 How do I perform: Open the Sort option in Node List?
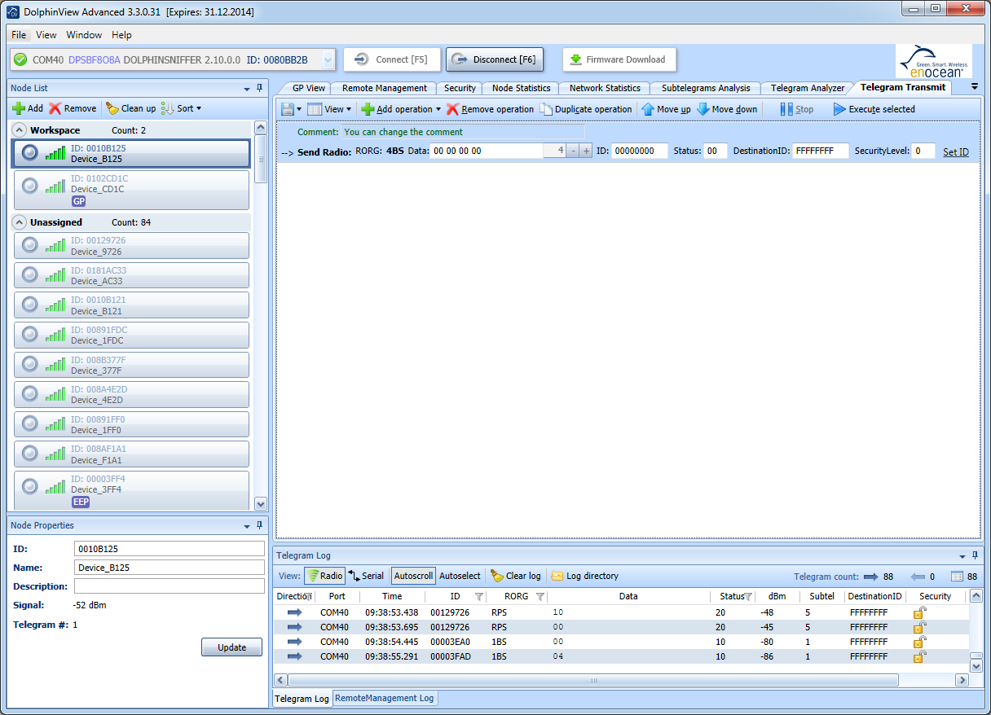coord(181,108)
